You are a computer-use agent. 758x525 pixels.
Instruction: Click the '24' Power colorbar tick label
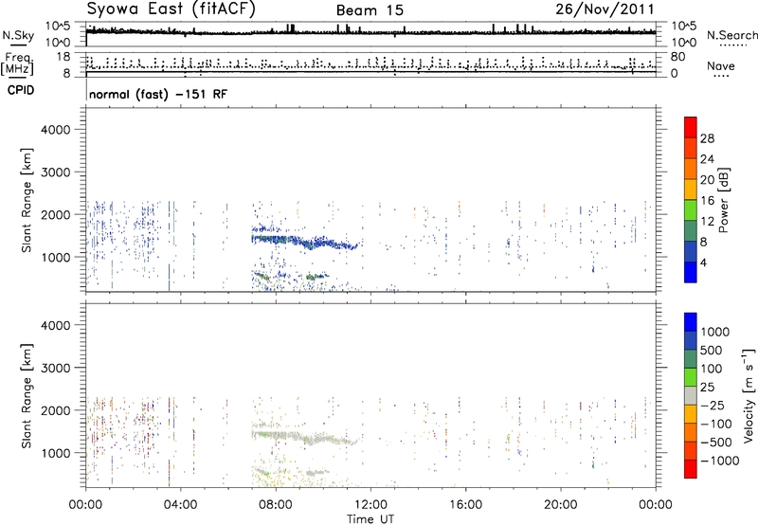pyautogui.click(x=707, y=159)
